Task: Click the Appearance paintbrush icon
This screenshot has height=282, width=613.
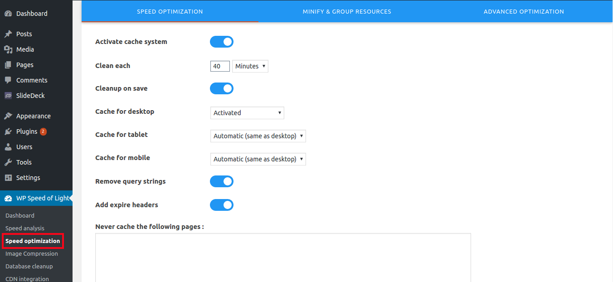Action: 8,116
